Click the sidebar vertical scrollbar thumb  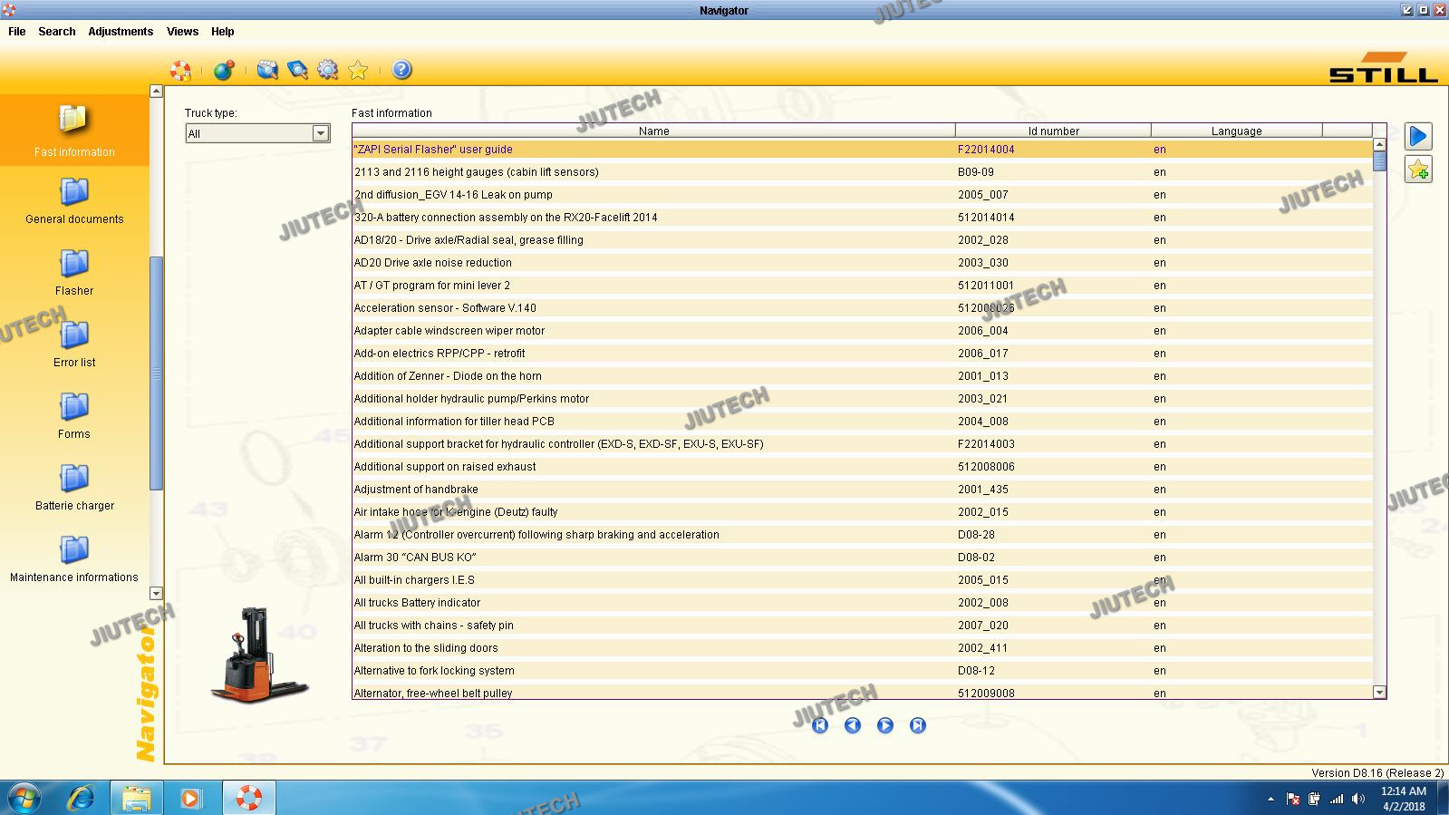click(x=156, y=373)
